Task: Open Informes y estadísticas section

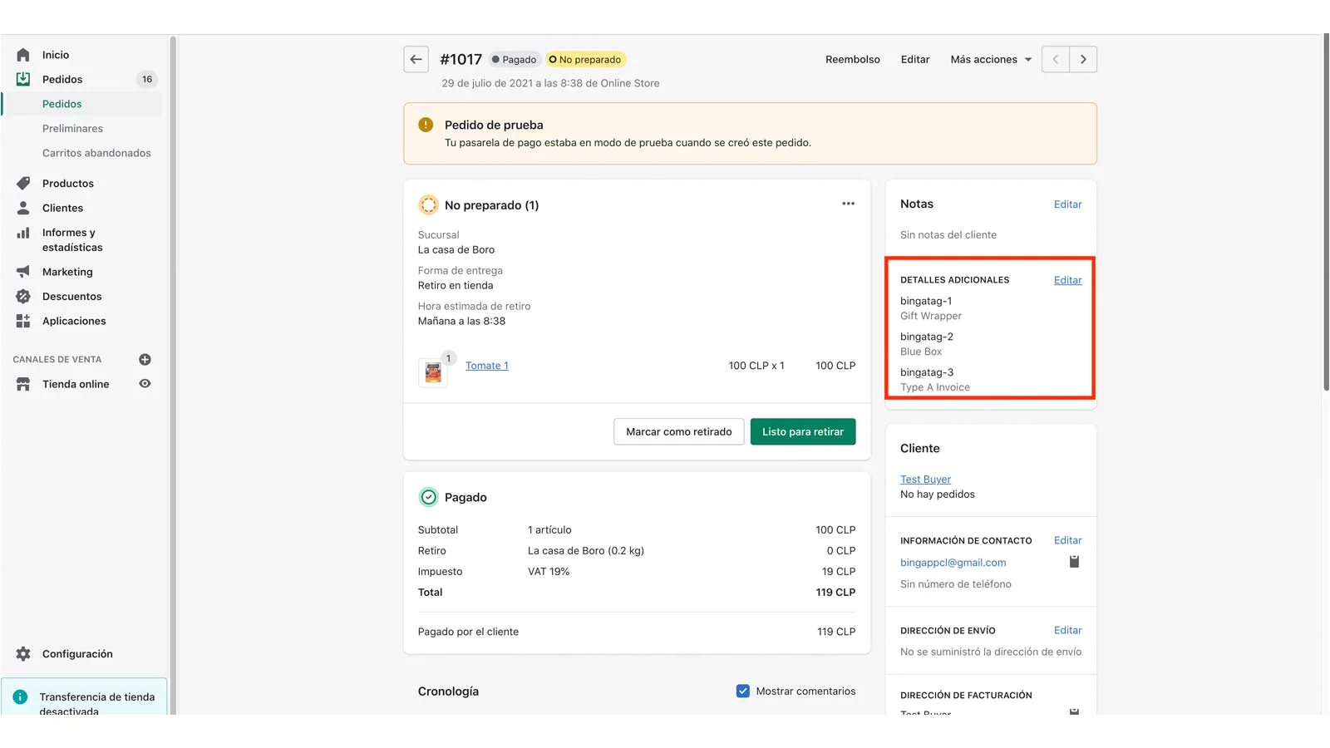Action: coord(72,239)
